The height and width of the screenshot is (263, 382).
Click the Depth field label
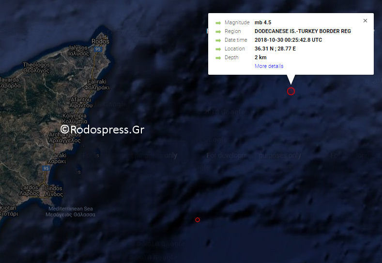tap(231, 58)
